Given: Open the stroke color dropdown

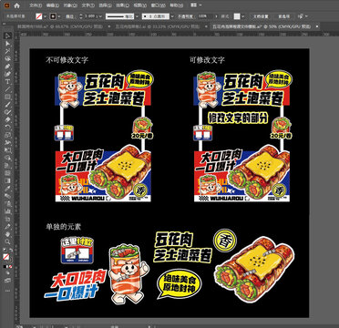Looking at the screenshot, I should click(x=58, y=16).
